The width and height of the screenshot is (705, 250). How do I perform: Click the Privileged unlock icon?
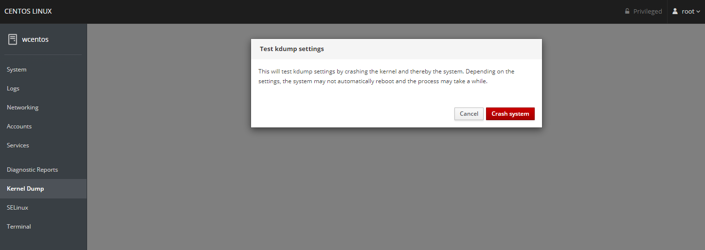[627, 11]
